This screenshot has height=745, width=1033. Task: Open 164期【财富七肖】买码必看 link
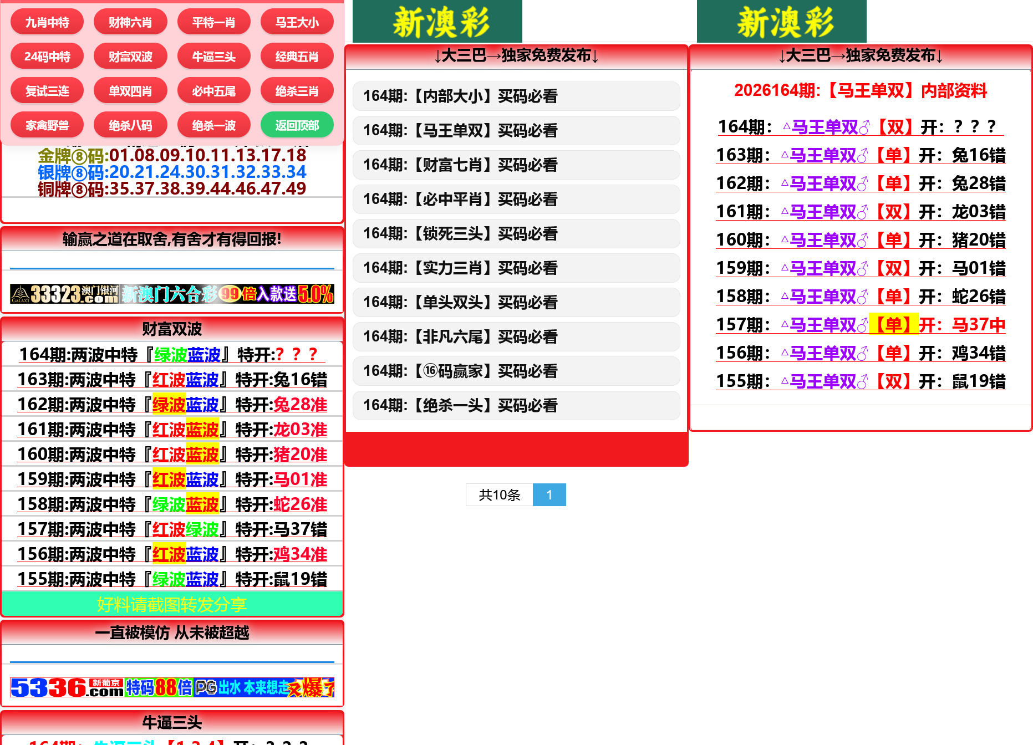pos(516,165)
